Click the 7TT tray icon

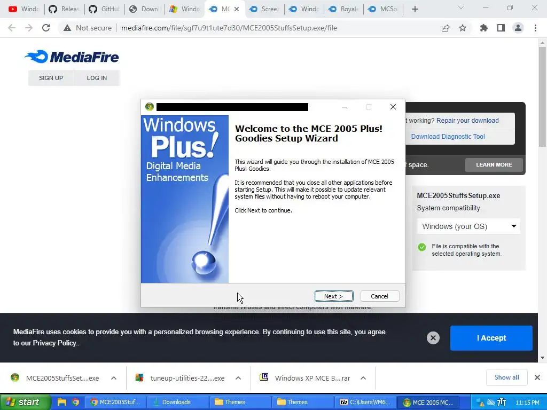[502, 403]
